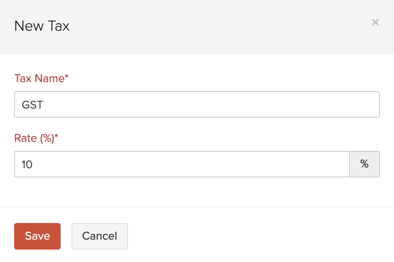Click the Tax Name label
The width and height of the screenshot is (394, 262).
click(x=39, y=78)
